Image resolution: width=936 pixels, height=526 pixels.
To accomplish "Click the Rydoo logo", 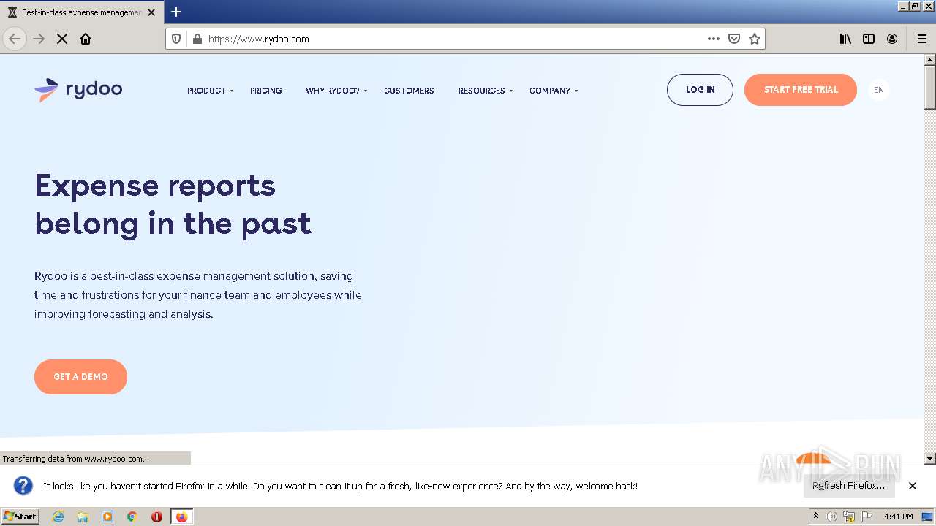I will 78,90.
